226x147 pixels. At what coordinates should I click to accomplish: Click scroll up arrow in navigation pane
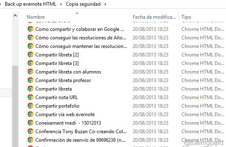pyautogui.click(x=15, y=15)
